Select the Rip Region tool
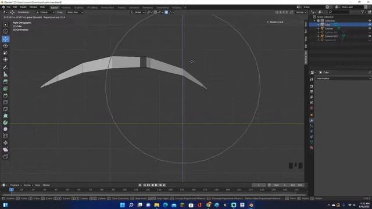Viewport: 372px width, 209px height. point(5,156)
